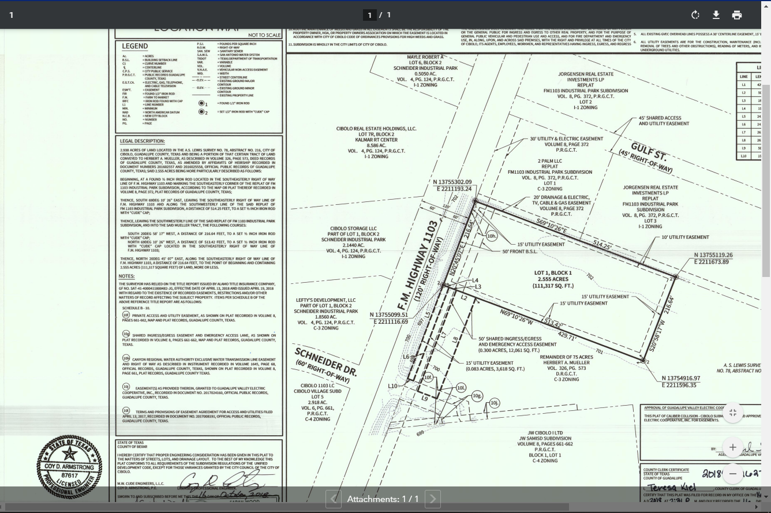Click the "45' SHARED ACCESS" label
This screenshot has height=513, width=771.
point(660,118)
